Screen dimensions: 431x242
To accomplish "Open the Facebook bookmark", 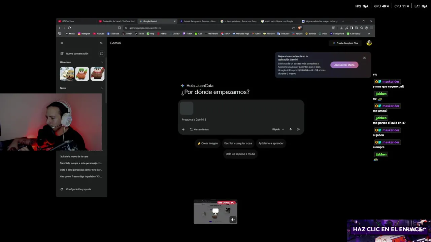I will (x=113, y=34).
